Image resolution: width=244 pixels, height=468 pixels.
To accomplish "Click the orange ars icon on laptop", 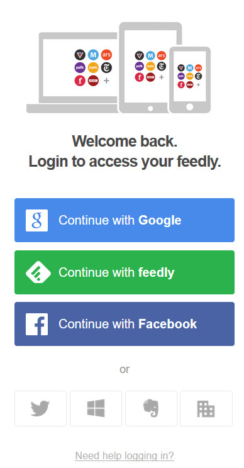I will click(106, 55).
